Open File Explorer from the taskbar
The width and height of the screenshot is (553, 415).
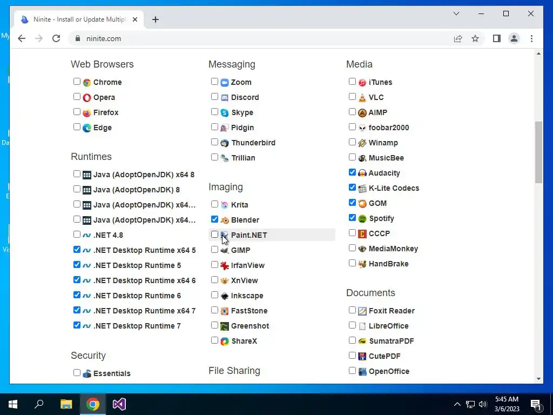66,404
